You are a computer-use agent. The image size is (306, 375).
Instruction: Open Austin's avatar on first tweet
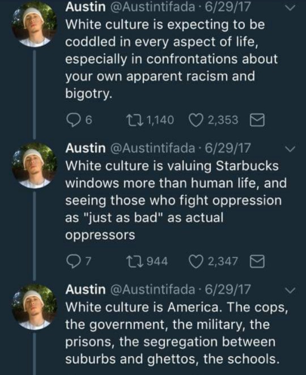[x=35, y=24]
